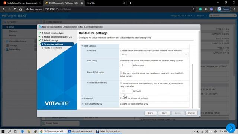Open Virtual Machines in Navigator
This screenshot has width=238, height=134.
pos(17,41)
